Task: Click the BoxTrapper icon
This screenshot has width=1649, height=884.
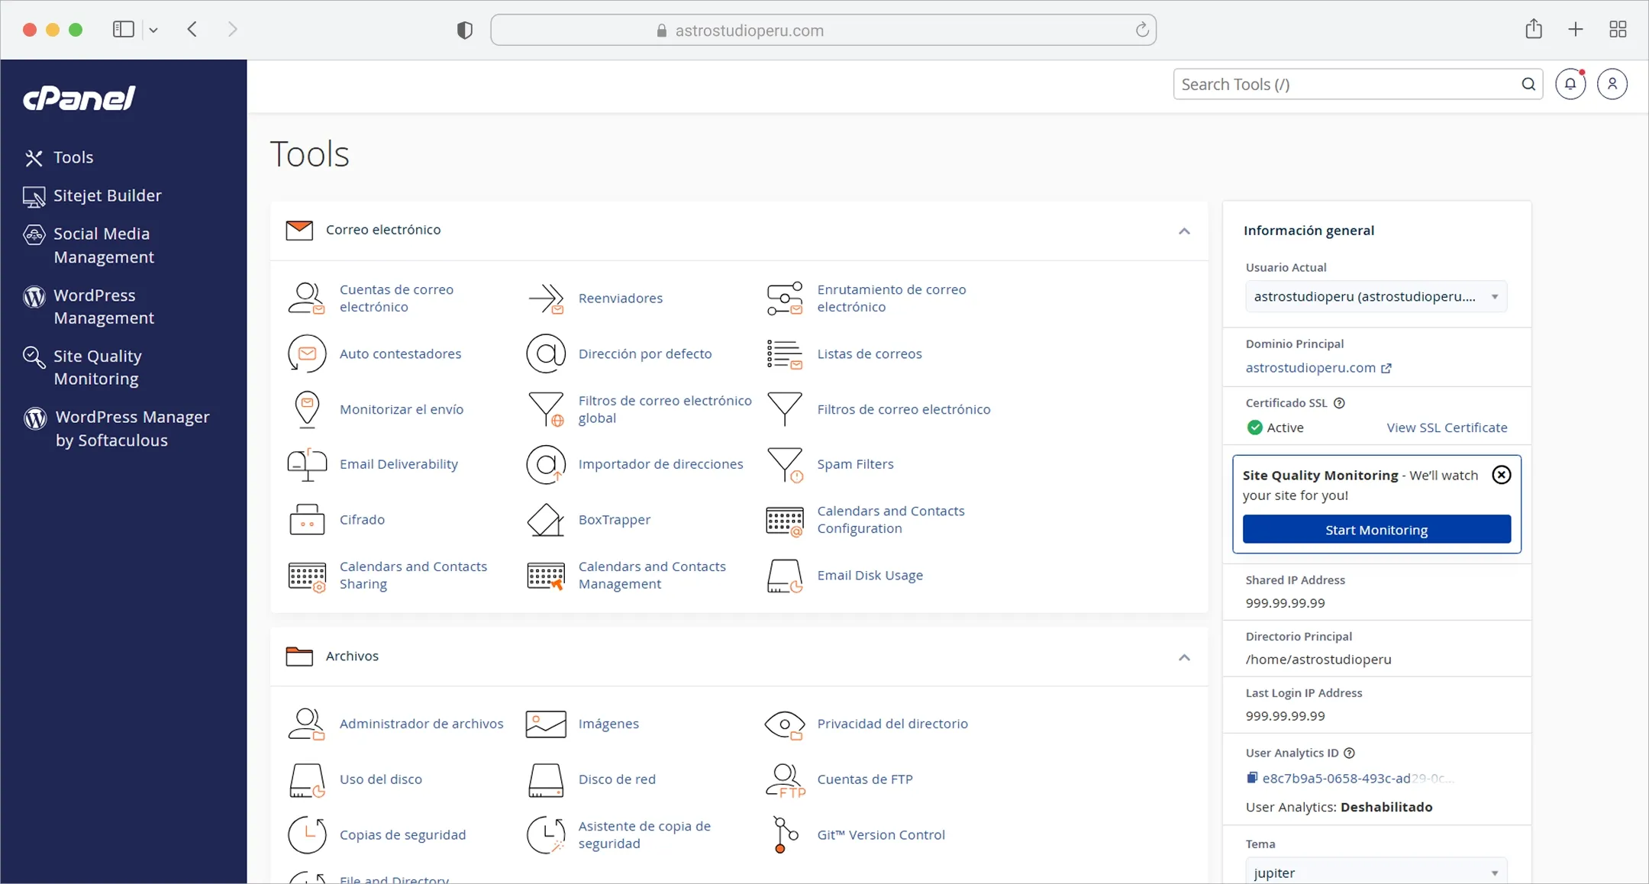Action: (546, 520)
